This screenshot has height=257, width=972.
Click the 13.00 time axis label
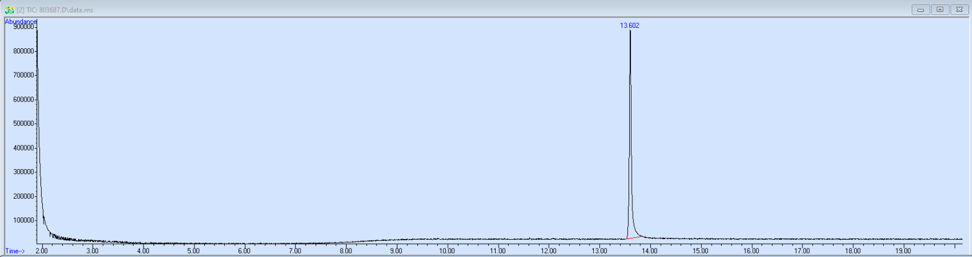(599, 251)
